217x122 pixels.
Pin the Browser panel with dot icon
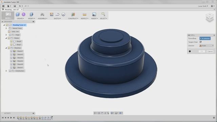point(33,22)
